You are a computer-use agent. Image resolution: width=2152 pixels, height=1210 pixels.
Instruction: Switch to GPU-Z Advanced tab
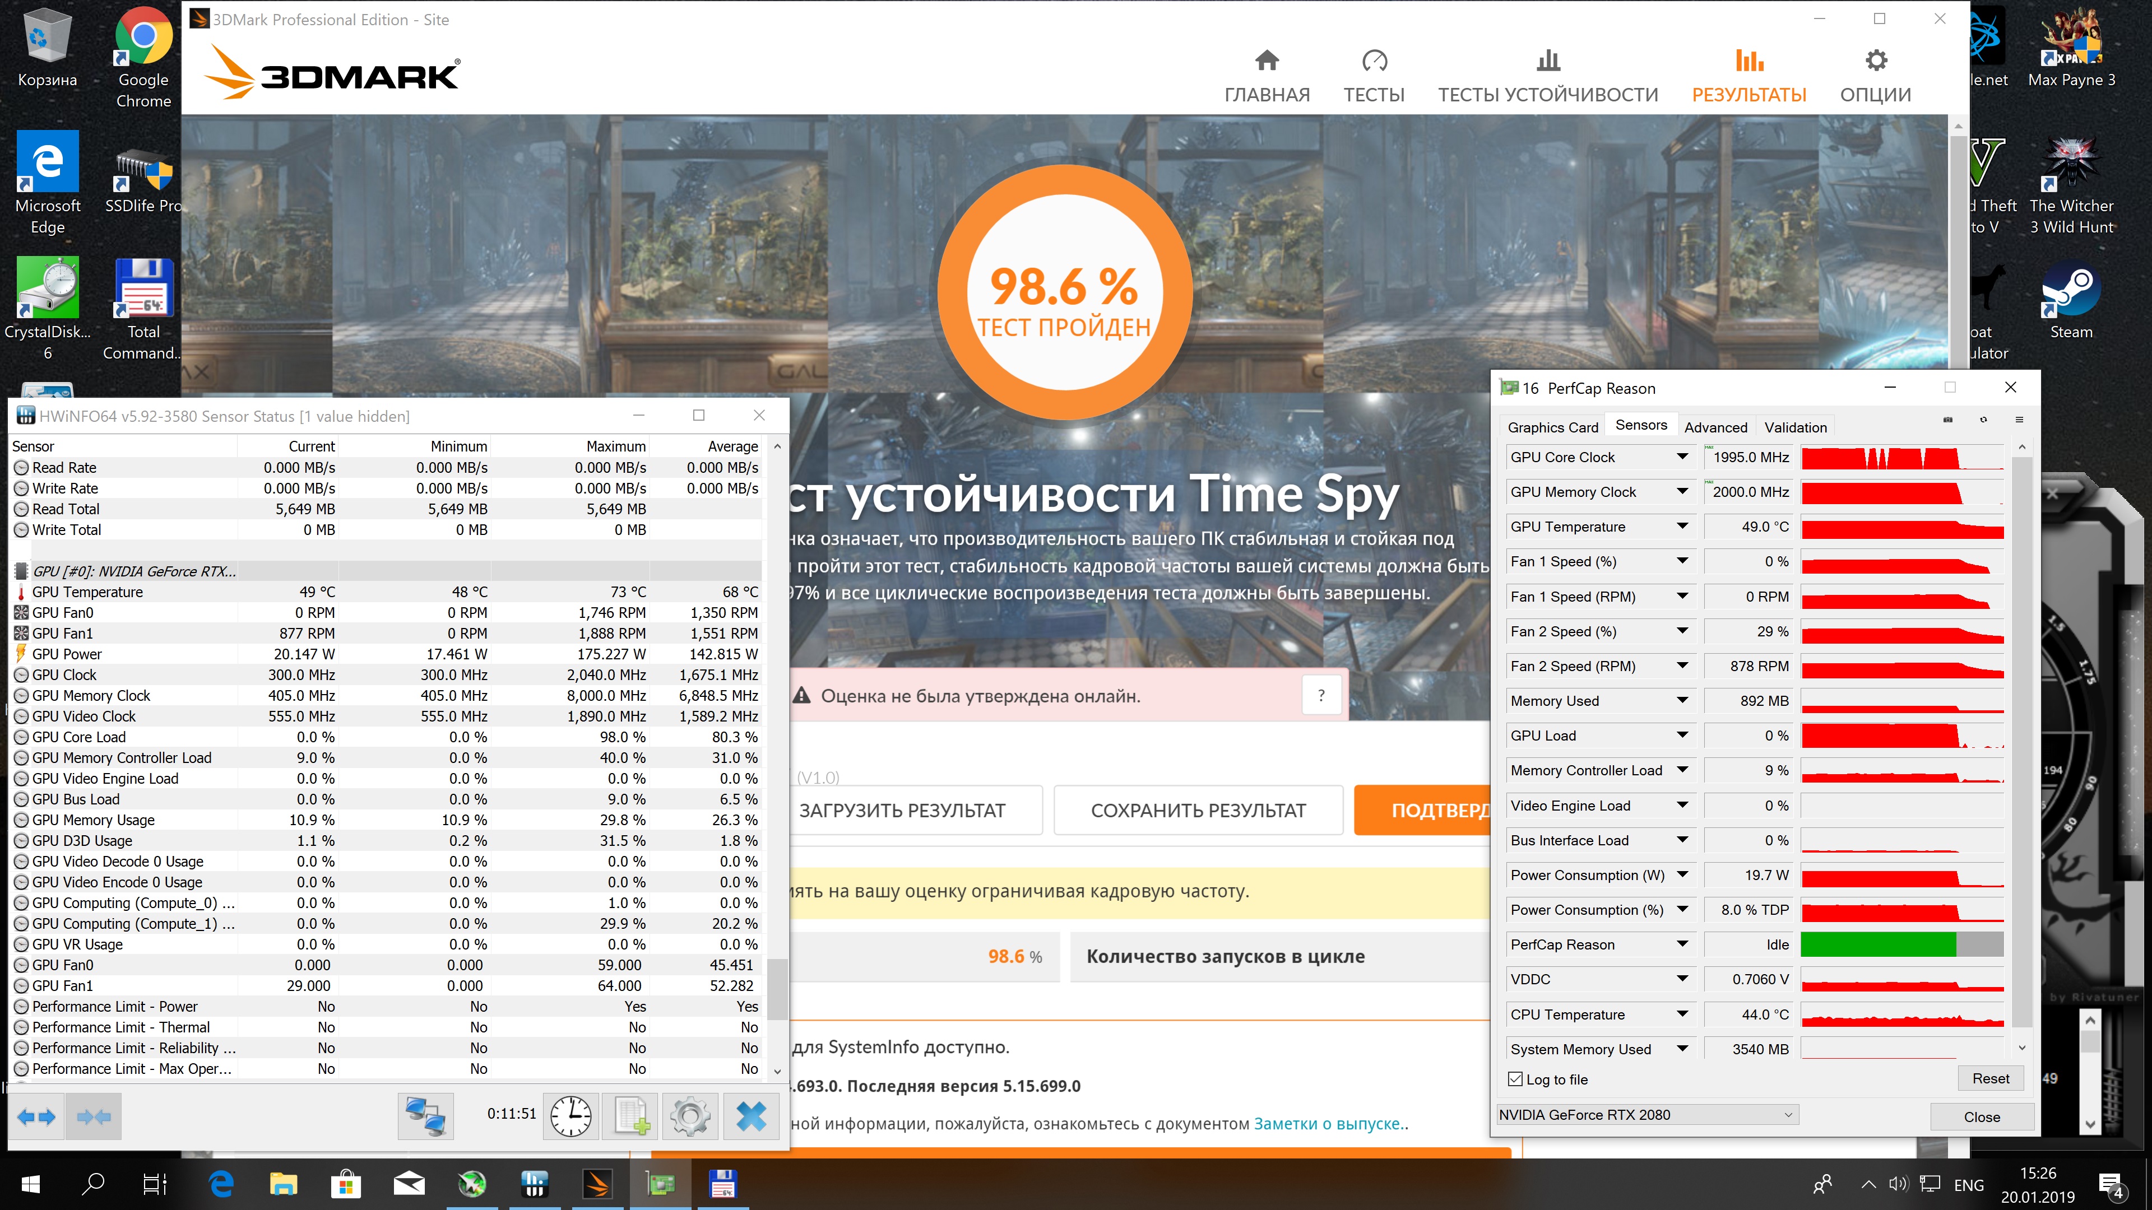click(x=1715, y=427)
